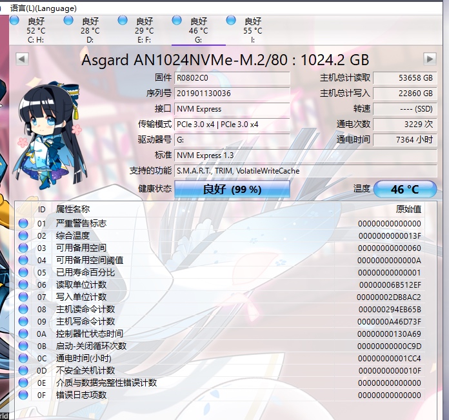Select the 不安全关机计数 attribute name
Image resolution: width=449 pixels, height=420 pixels.
[85, 371]
